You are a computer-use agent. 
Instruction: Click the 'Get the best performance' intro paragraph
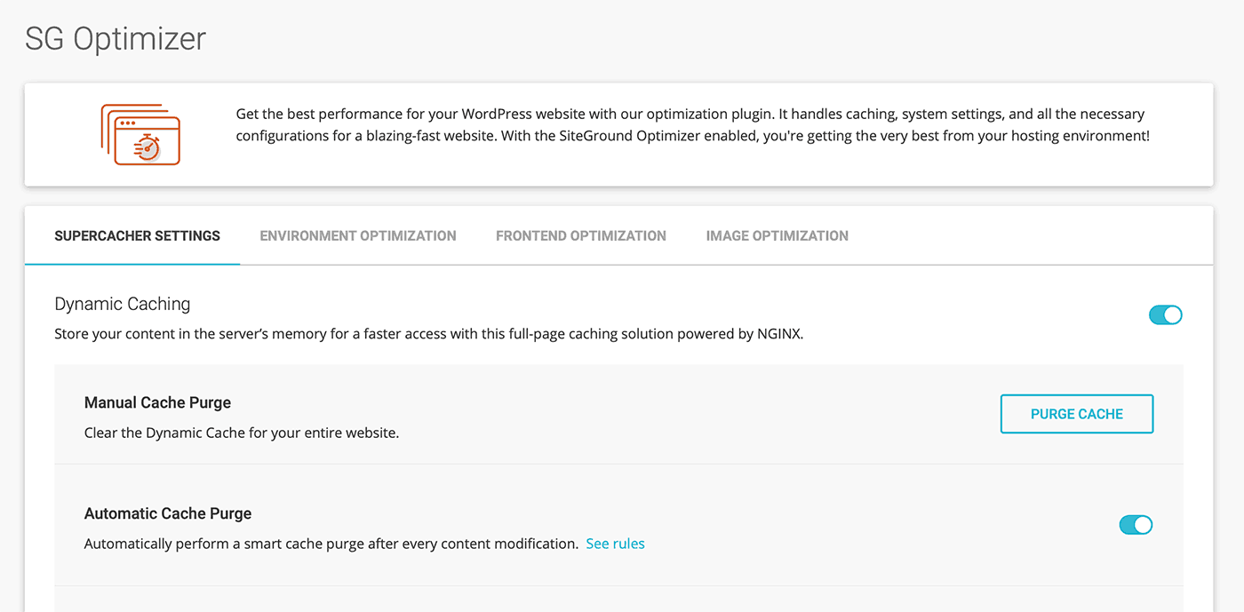(693, 125)
